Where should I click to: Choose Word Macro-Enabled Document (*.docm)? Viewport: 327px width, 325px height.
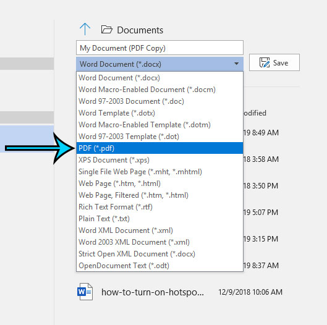point(159,90)
